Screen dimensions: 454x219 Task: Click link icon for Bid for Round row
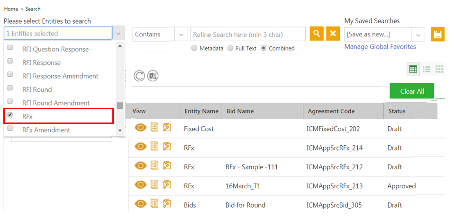point(167,204)
